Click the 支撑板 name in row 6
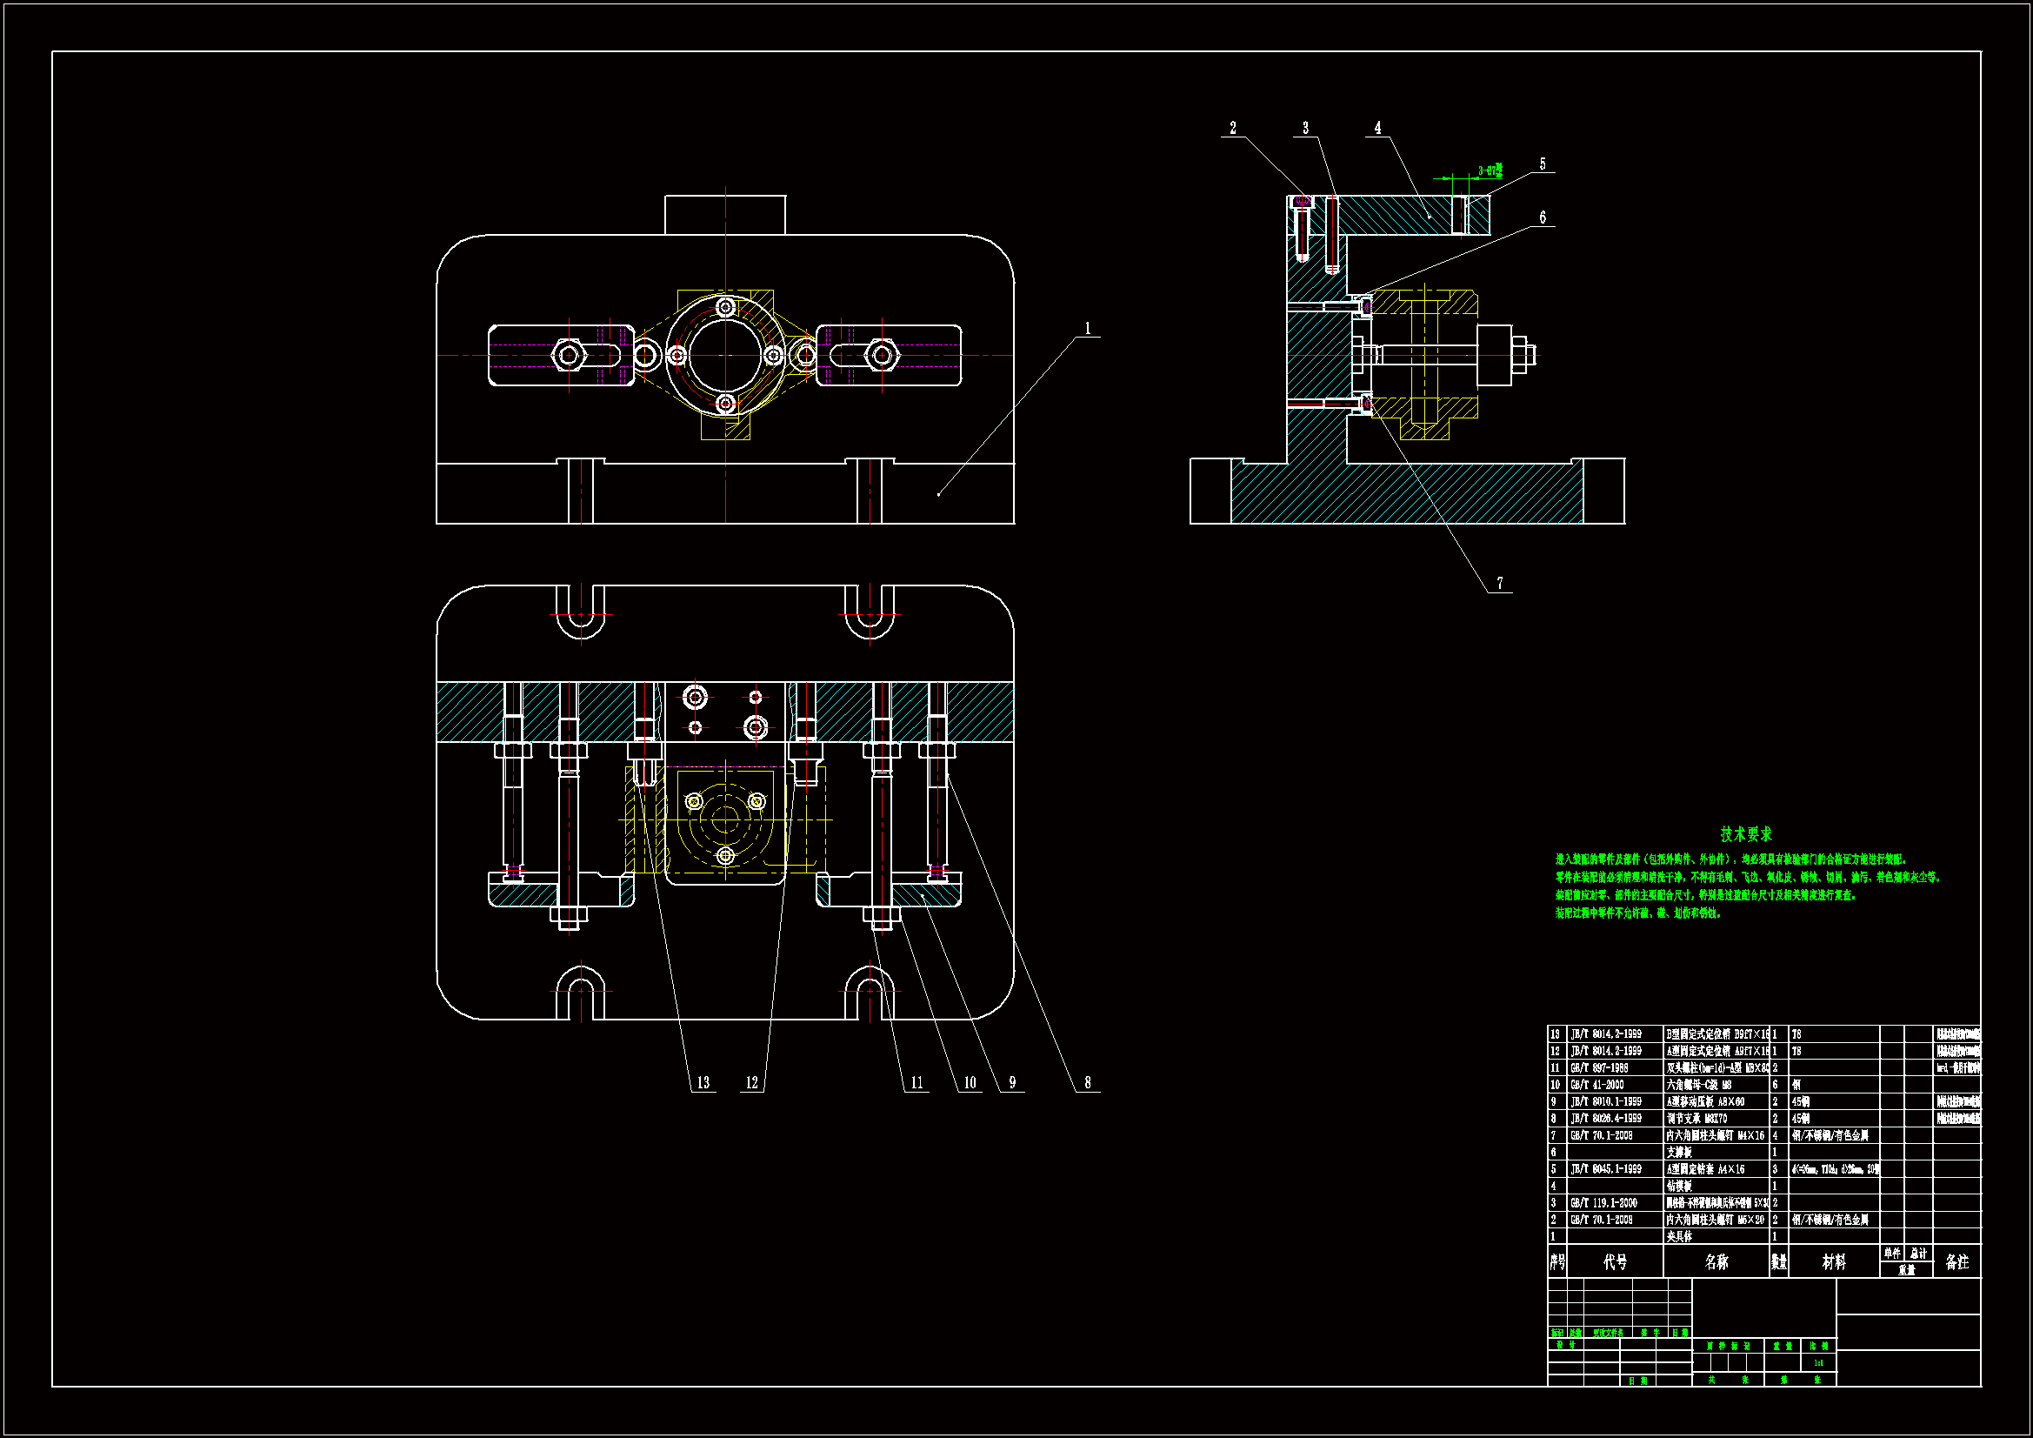The width and height of the screenshot is (2033, 1438). (1679, 1153)
